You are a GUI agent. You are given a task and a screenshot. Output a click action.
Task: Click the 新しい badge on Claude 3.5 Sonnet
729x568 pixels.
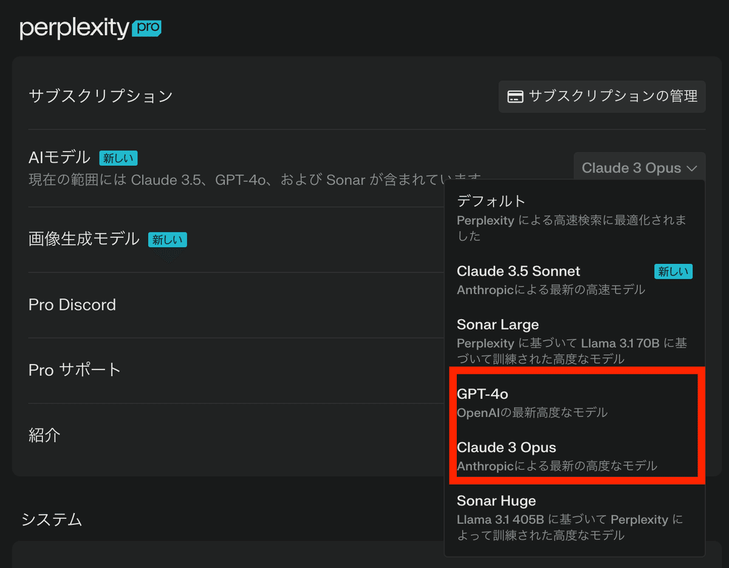click(x=673, y=271)
